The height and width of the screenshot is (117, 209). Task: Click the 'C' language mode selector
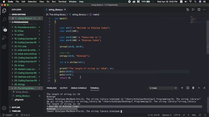pyautogui.click(x=188, y=115)
